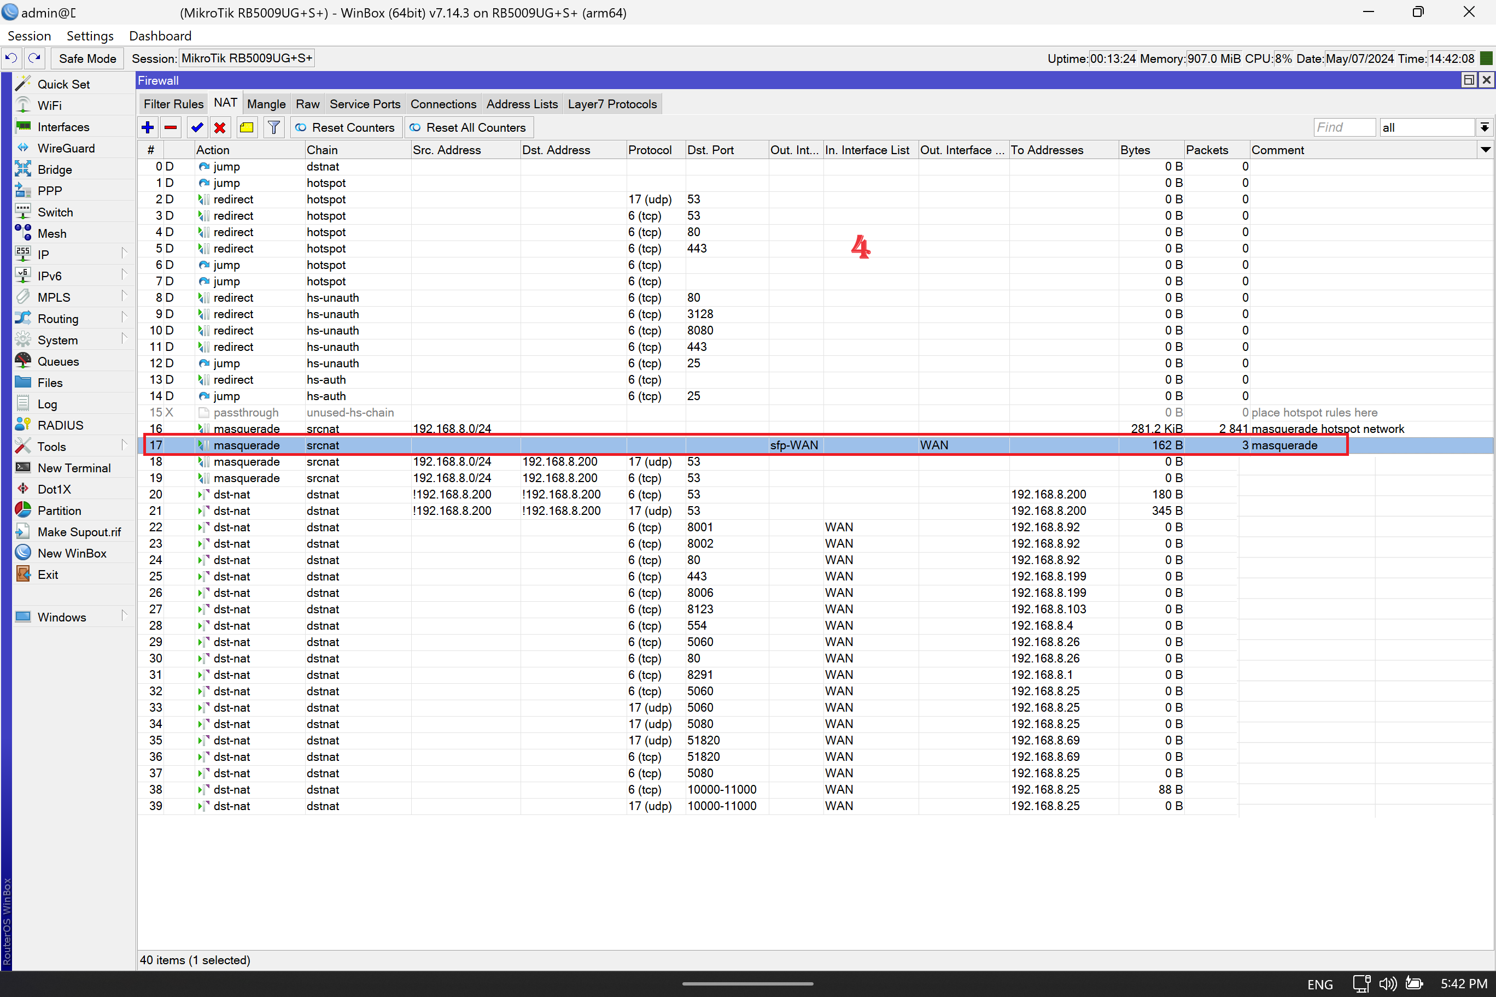1496x997 pixels.
Task: Open the volume control in tray
Action: tap(1387, 984)
